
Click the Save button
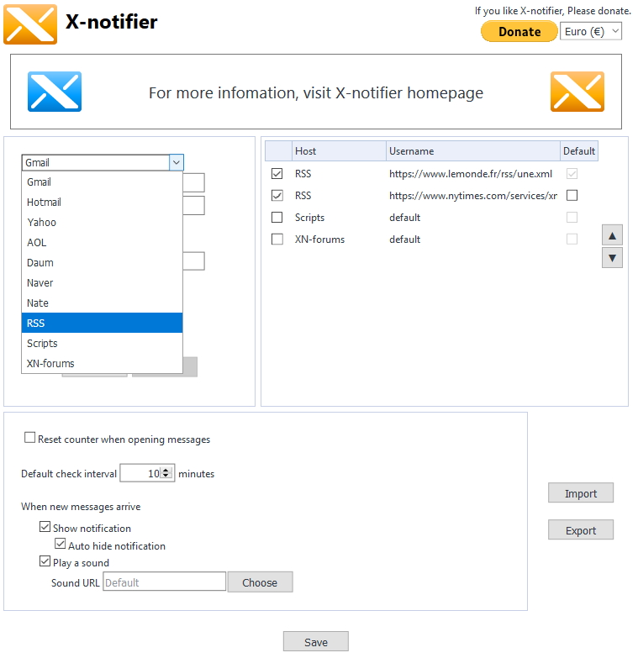tap(316, 642)
